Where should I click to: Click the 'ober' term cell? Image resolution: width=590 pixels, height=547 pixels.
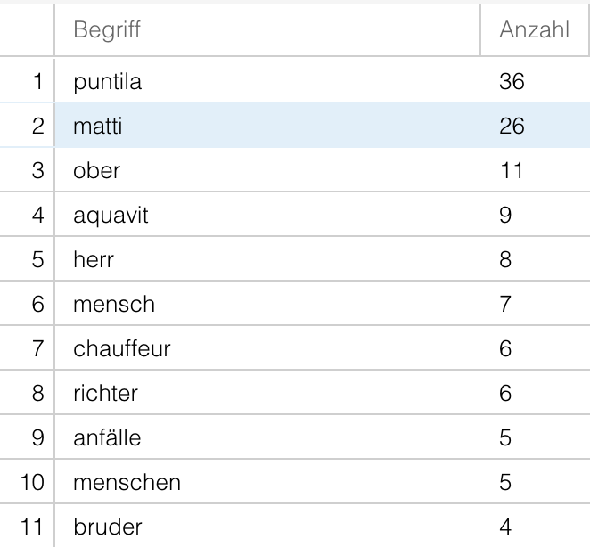[x=96, y=171]
